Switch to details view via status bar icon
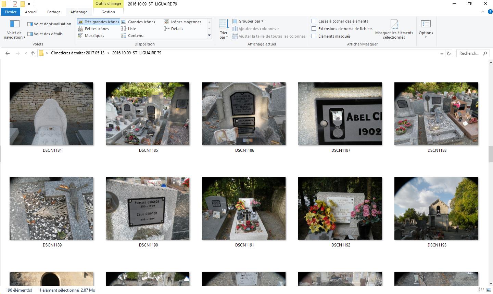Screen dimensions: 493x294 (482, 290)
